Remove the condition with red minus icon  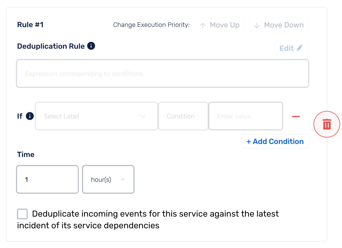click(296, 116)
